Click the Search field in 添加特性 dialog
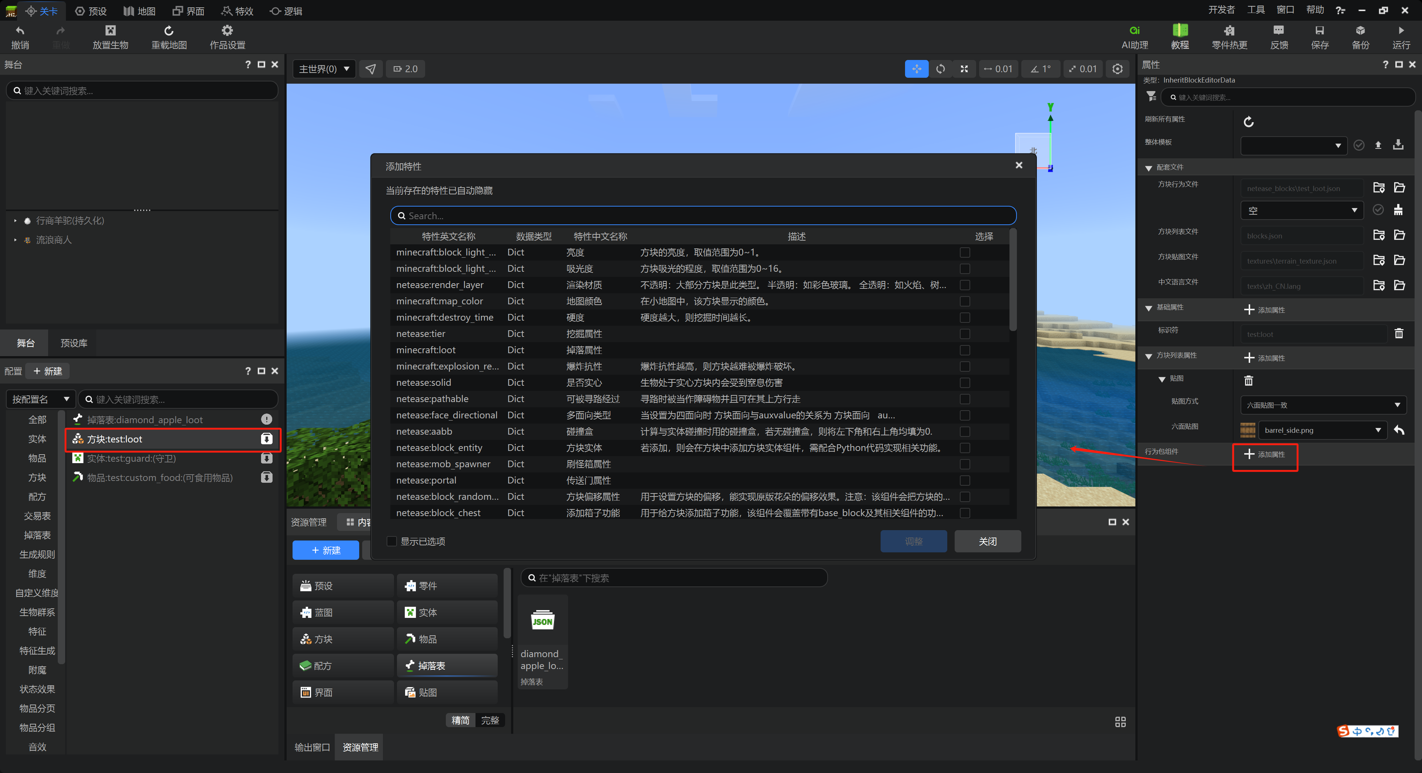Viewport: 1422px width, 773px height. 703,216
